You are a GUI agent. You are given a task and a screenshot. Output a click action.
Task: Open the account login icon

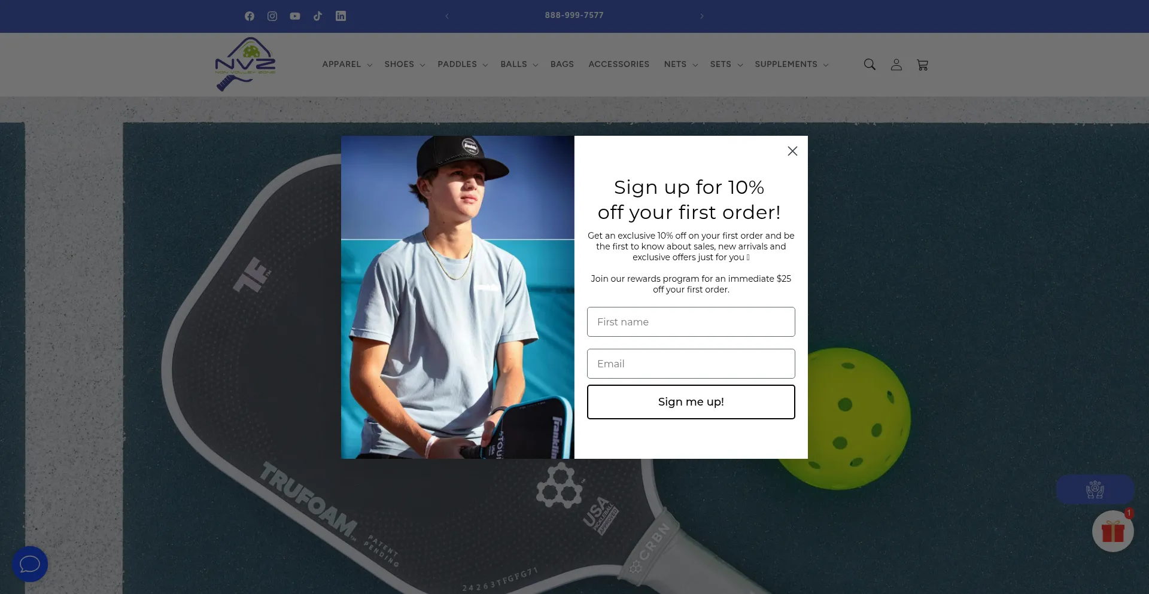pyautogui.click(x=896, y=65)
